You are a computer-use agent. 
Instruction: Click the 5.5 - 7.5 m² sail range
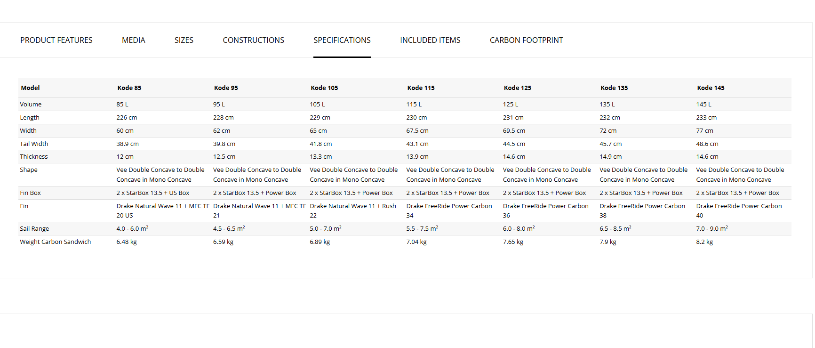tap(422, 228)
